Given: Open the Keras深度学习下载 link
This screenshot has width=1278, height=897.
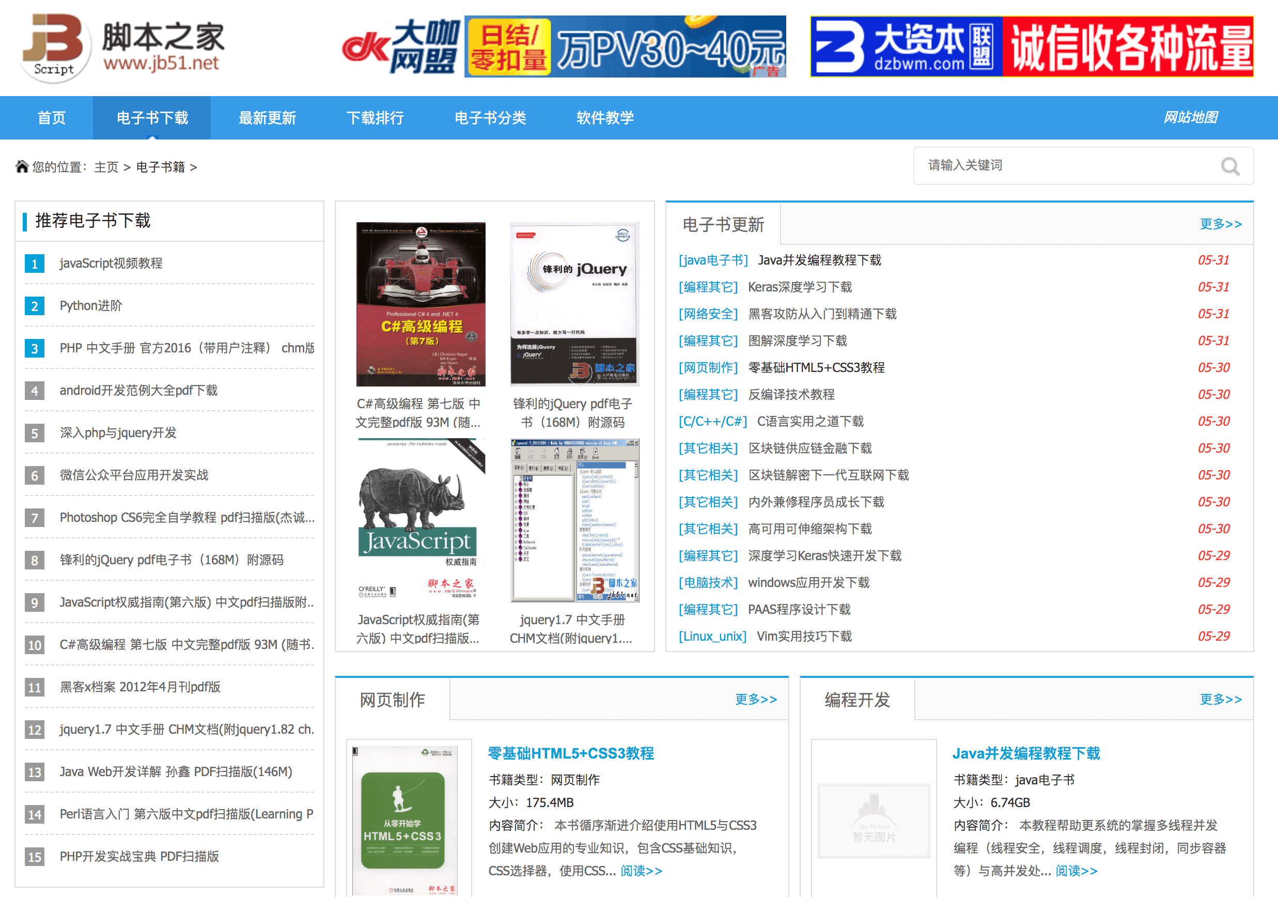Looking at the screenshot, I should [x=799, y=287].
